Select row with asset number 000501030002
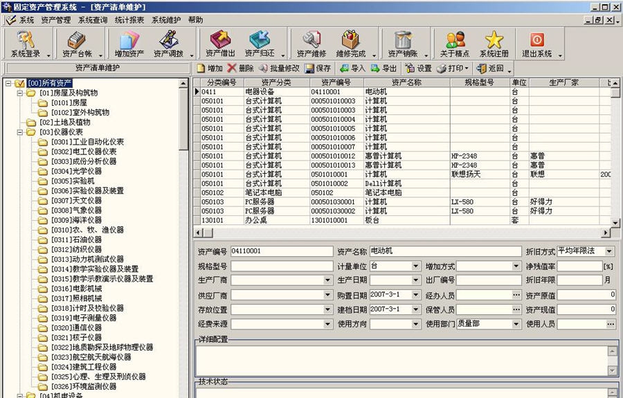This screenshot has width=623, height=398. click(401, 211)
